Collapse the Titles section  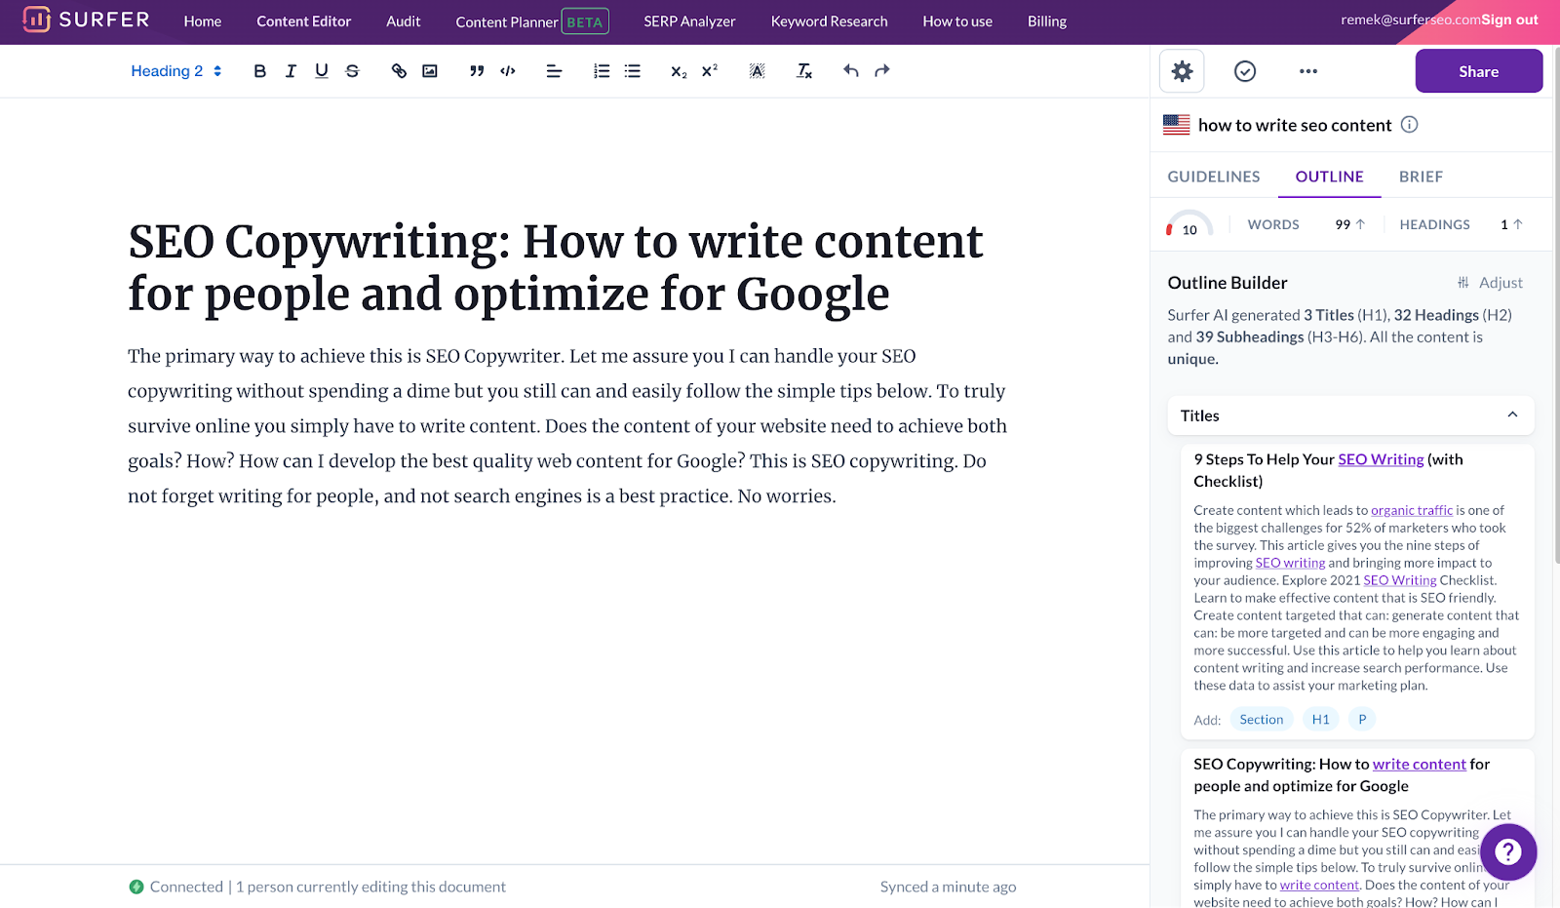pyautogui.click(x=1512, y=415)
